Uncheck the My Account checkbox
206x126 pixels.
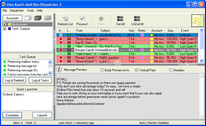pyautogui.click(x=4, y=24)
